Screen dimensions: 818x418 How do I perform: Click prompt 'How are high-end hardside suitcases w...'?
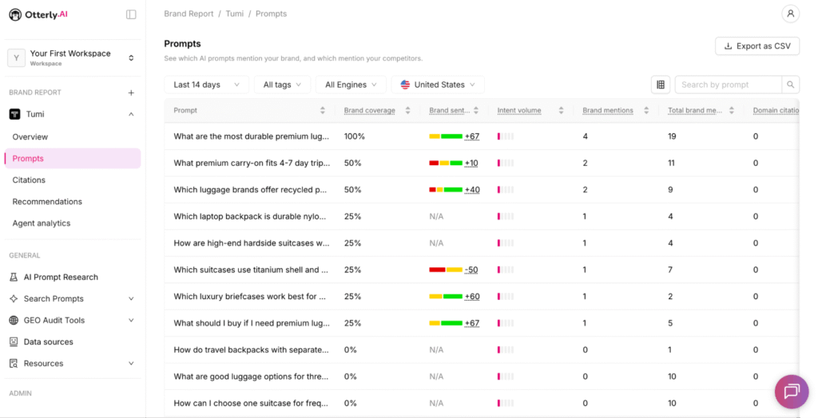(252, 243)
